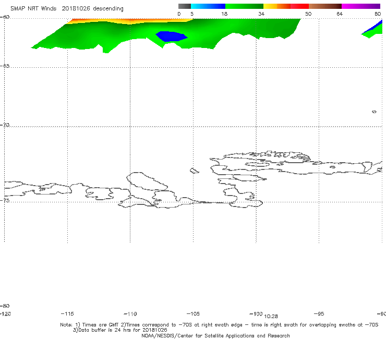386x339 pixels.
Task: Click the color bar label '64'
Action: (x=340, y=14)
